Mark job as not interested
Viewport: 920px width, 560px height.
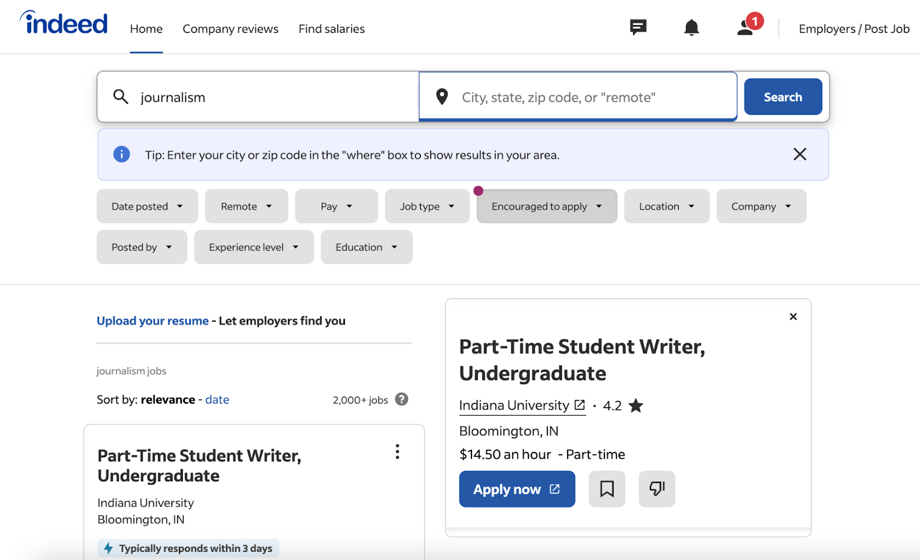[657, 489]
